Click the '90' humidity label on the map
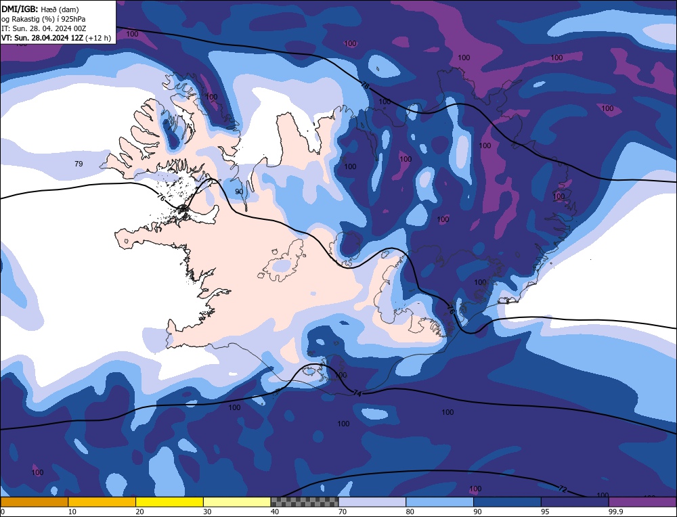Viewport: 677px width, 517px height. 239,192
